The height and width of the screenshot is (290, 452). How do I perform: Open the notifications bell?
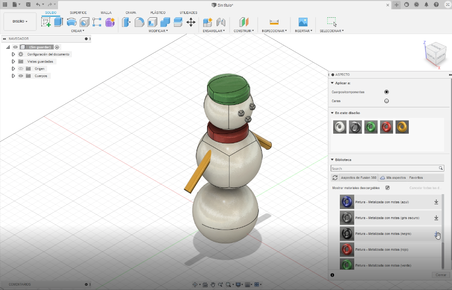coord(426,5)
